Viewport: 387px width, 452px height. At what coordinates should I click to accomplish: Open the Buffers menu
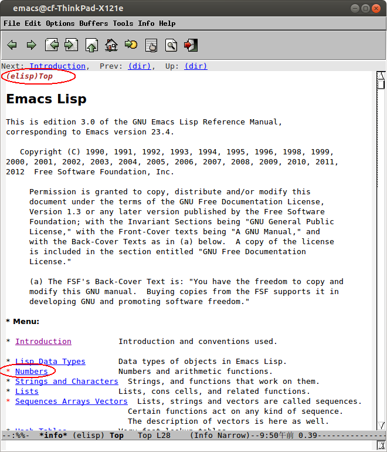click(x=94, y=23)
